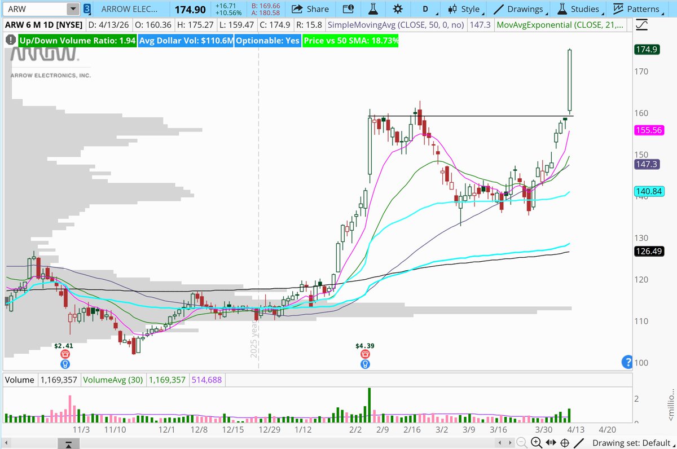Click the +10.56% change value
Image resolution: width=677 pixels, height=449 pixels.
229,13
